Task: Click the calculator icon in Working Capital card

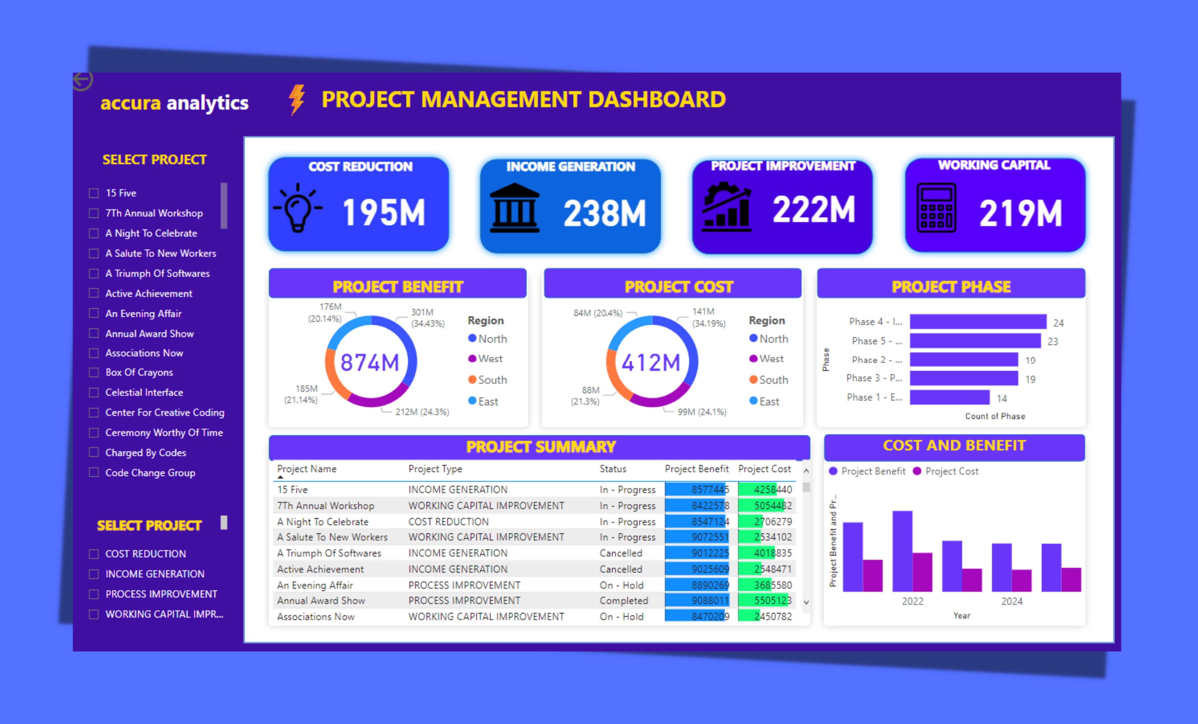Action: click(936, 208)
